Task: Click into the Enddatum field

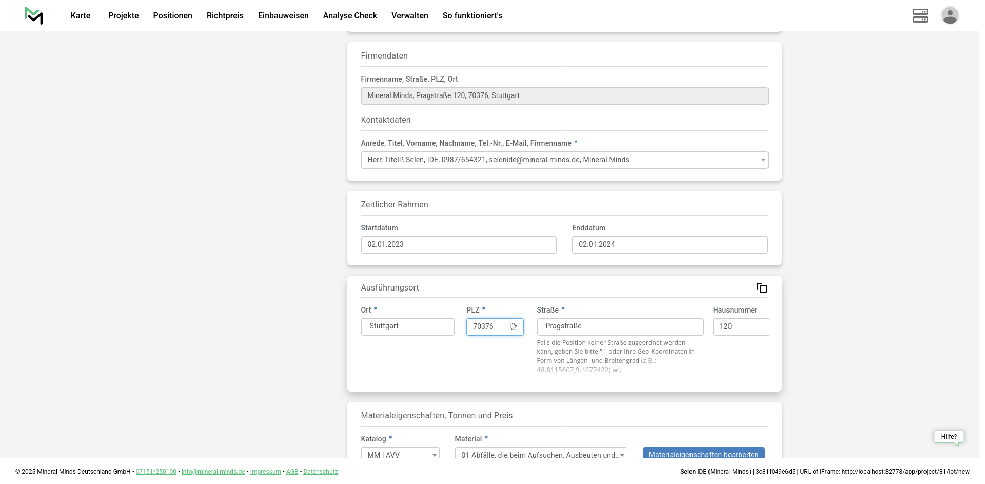Action: (x=669, y=245)
